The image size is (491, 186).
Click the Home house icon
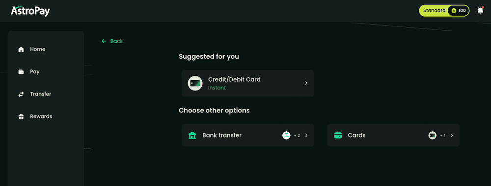point(21,49)
